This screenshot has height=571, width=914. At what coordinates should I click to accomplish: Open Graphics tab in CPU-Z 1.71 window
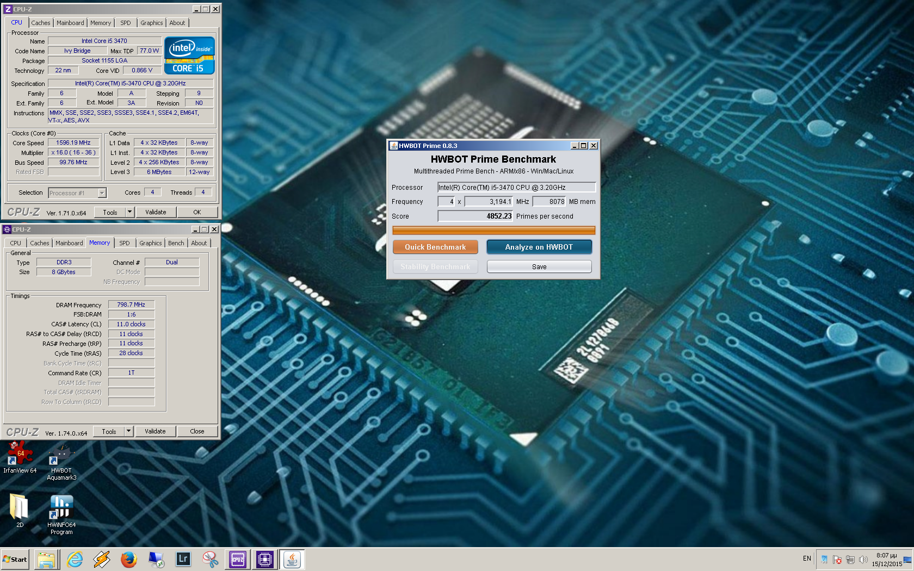tap(151, 23)
